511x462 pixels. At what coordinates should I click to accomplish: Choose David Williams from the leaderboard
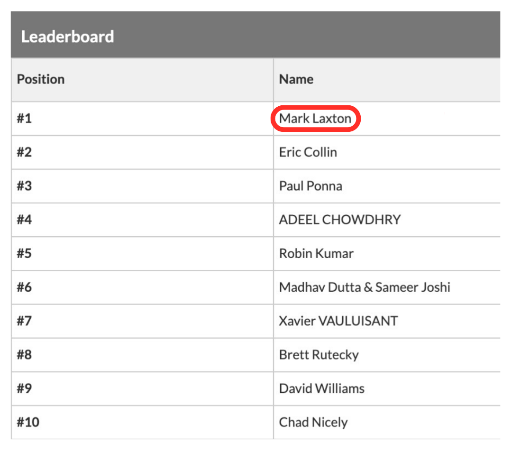322,388
